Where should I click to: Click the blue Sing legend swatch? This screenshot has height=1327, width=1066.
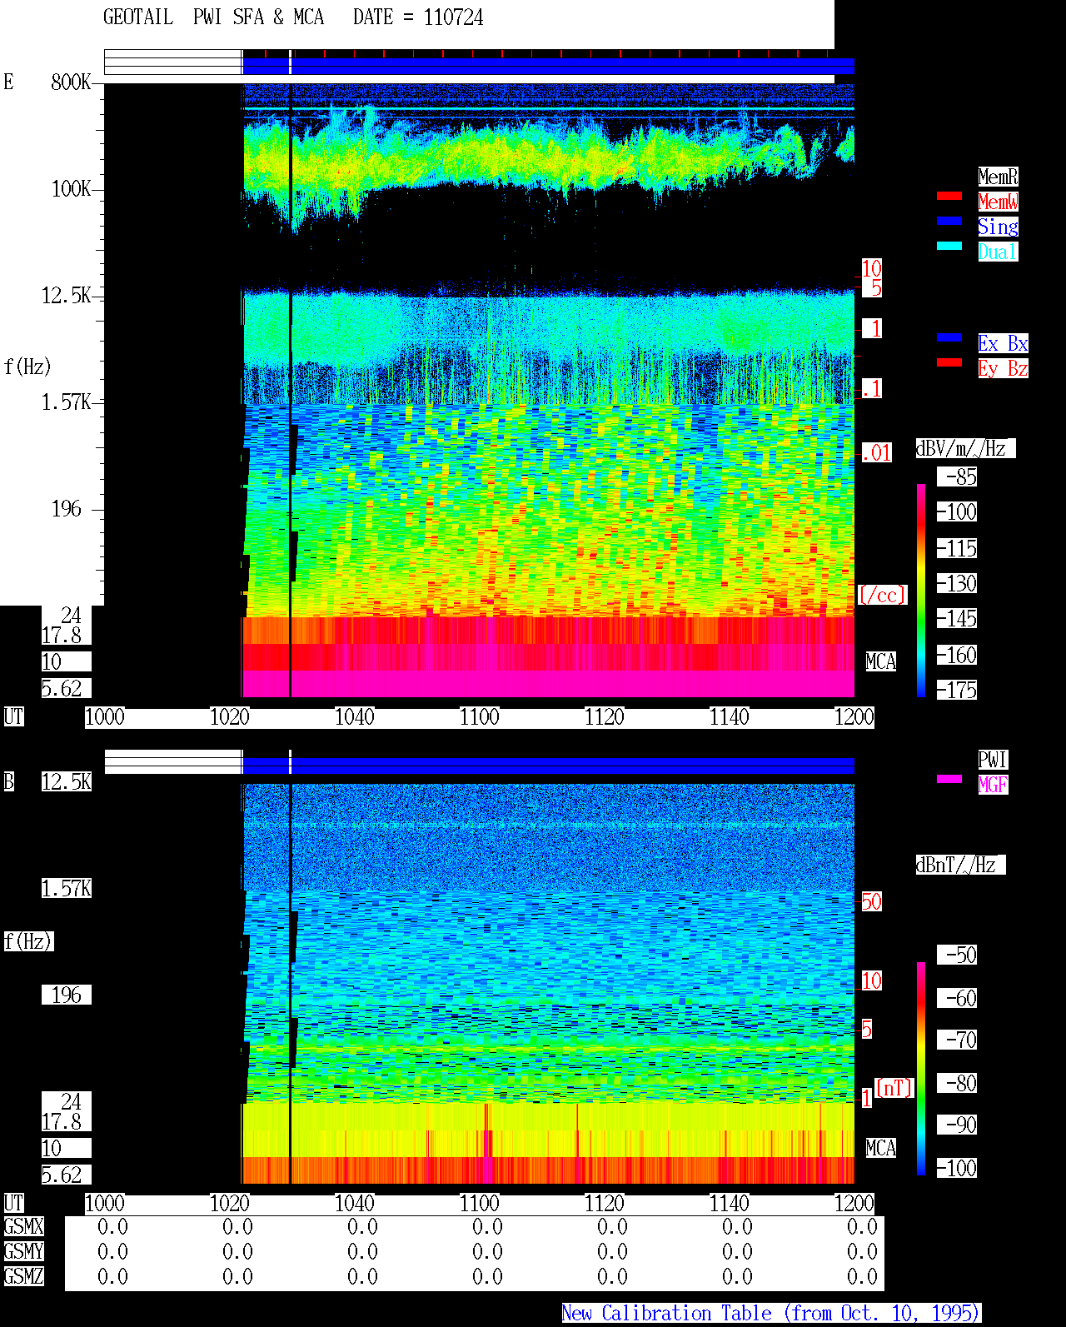click(x=949, y=221)
